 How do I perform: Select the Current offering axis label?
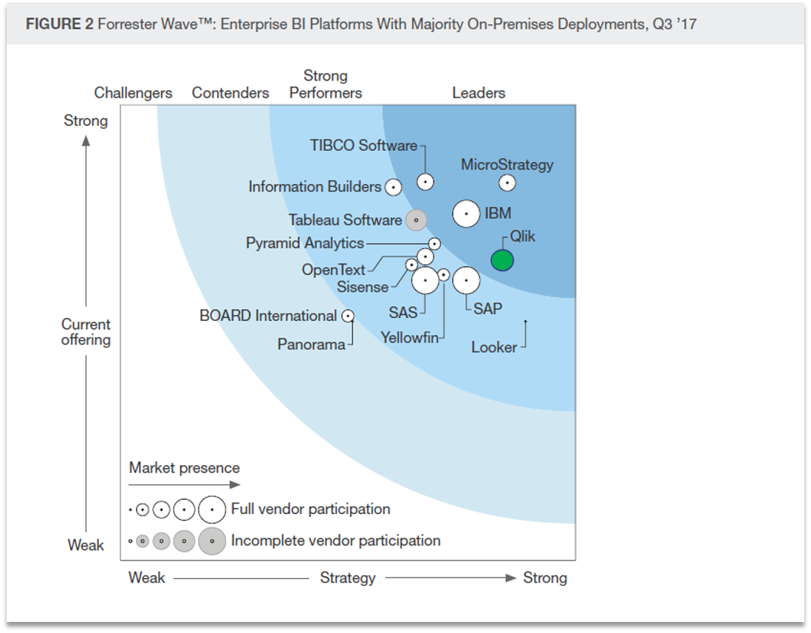86,331
